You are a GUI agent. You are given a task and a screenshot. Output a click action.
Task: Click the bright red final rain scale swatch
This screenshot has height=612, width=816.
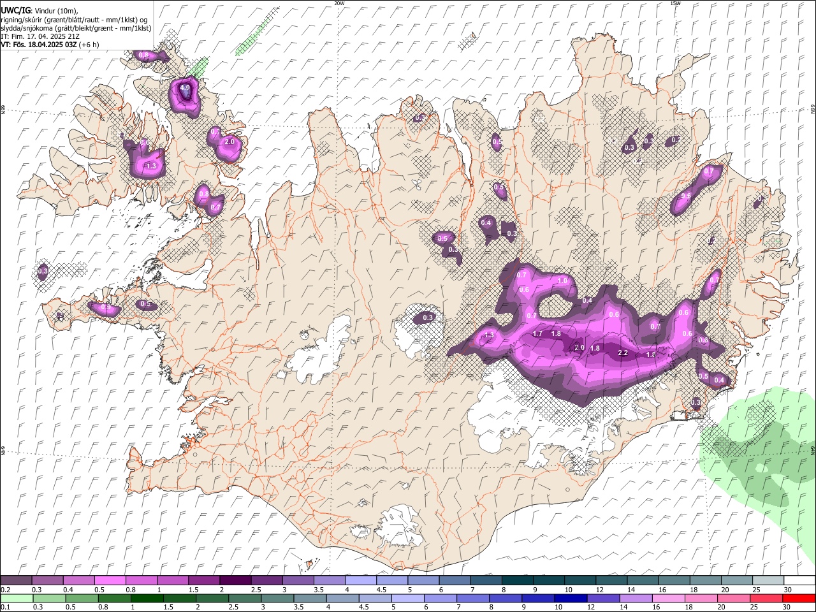tap(798, 598)
